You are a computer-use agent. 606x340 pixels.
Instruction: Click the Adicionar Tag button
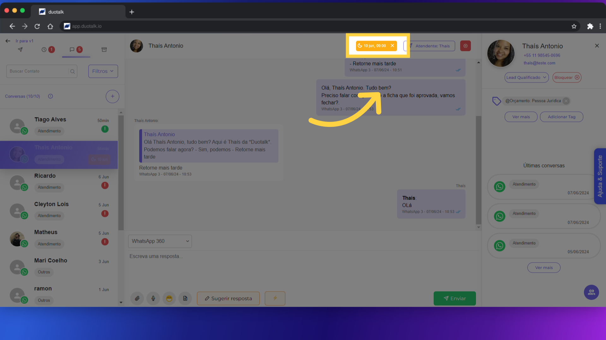tap(561, 117)
